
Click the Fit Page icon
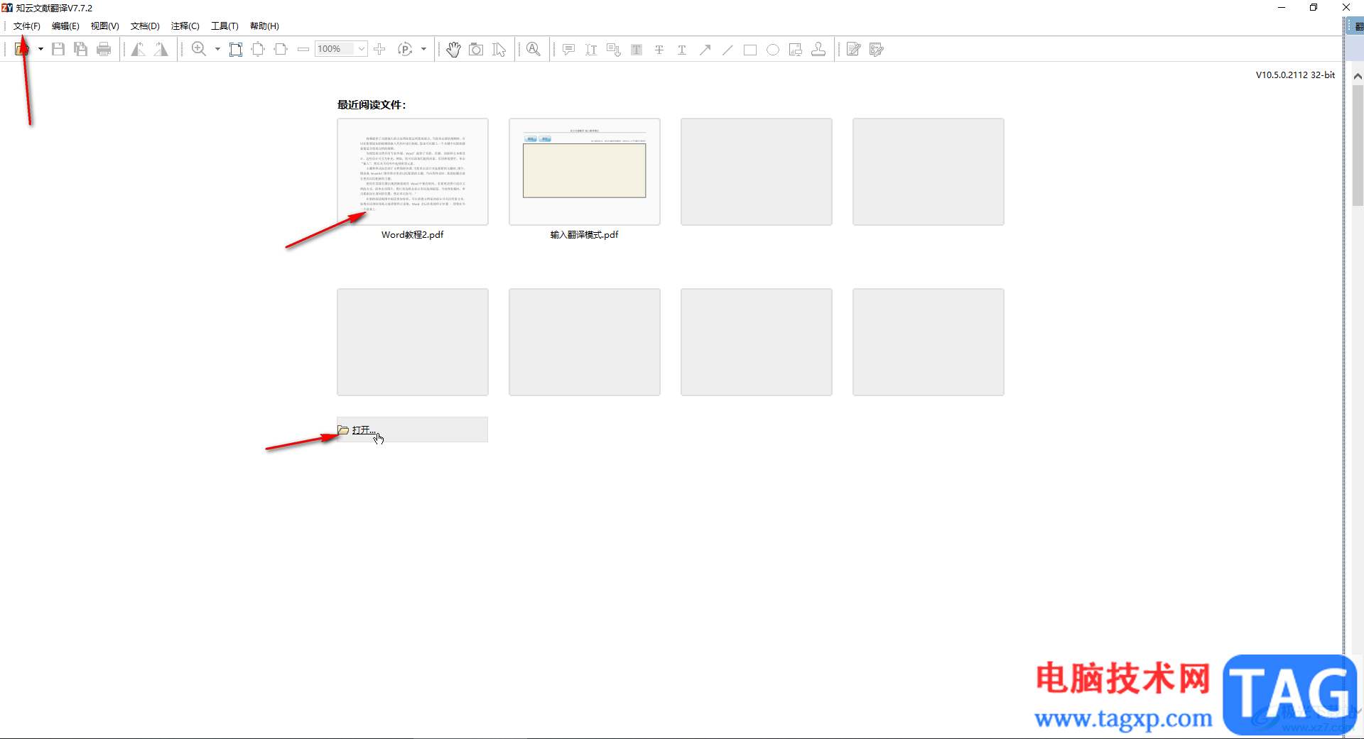pos(258,49)
